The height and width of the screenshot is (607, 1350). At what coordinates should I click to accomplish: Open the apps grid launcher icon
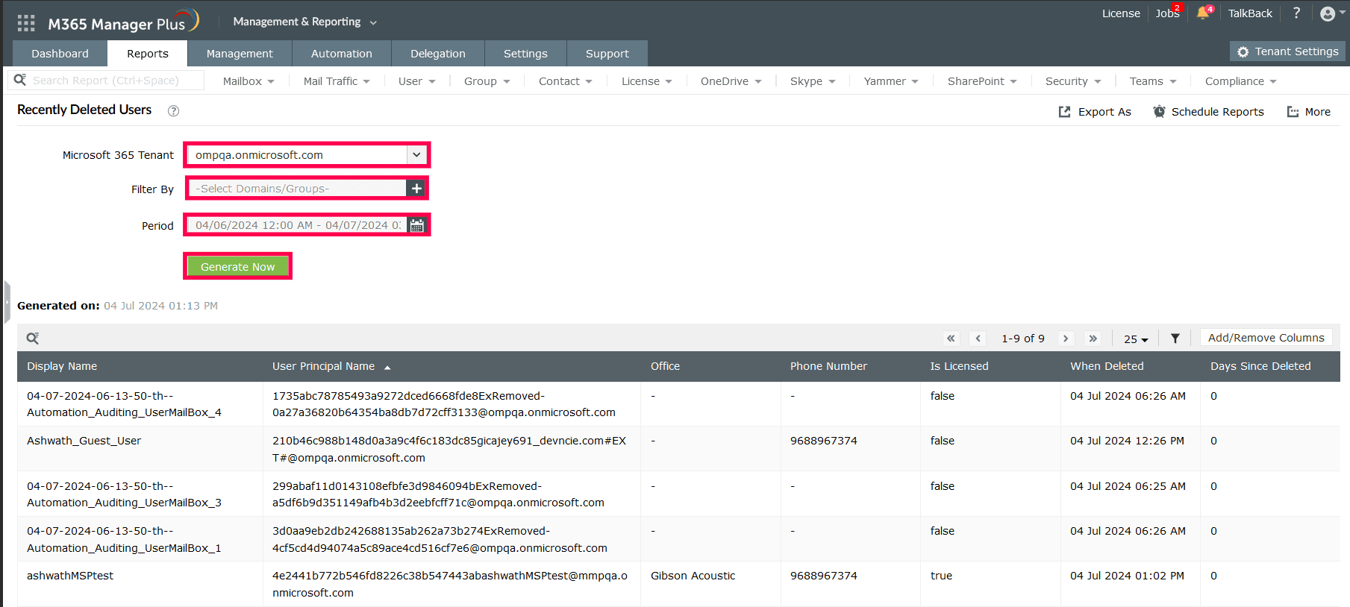coord(26,23)
